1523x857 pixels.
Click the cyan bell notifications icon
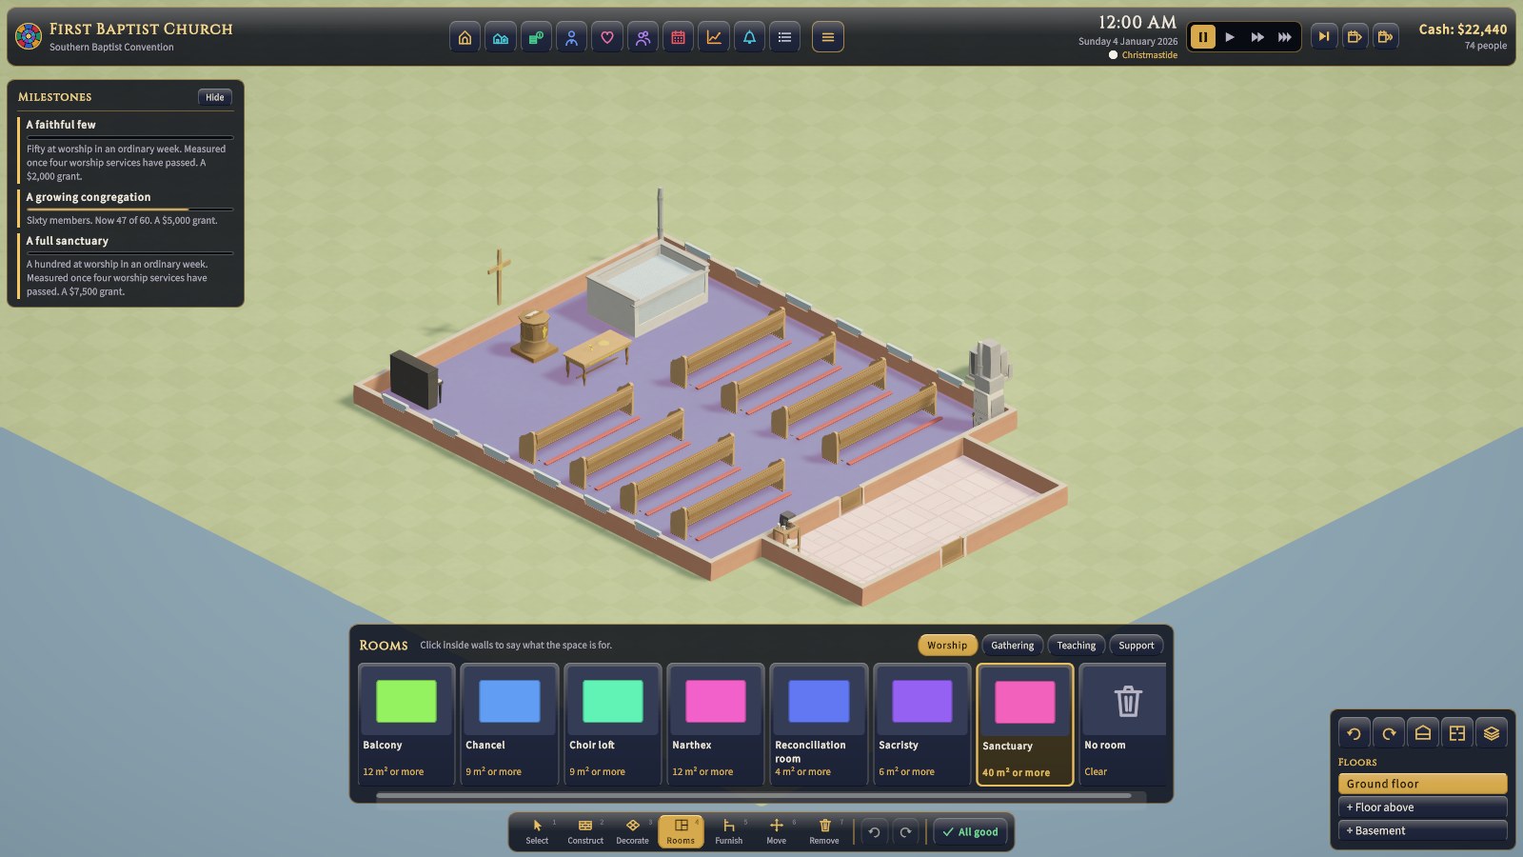pos(749,37)
